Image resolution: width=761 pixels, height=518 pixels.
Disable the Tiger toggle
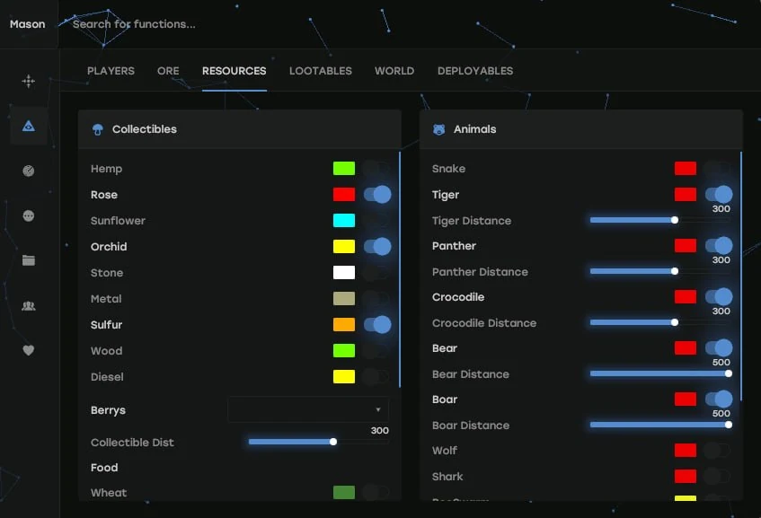point(719,195)
